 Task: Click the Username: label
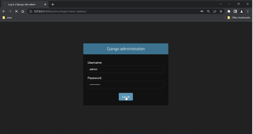coord(95,63)
